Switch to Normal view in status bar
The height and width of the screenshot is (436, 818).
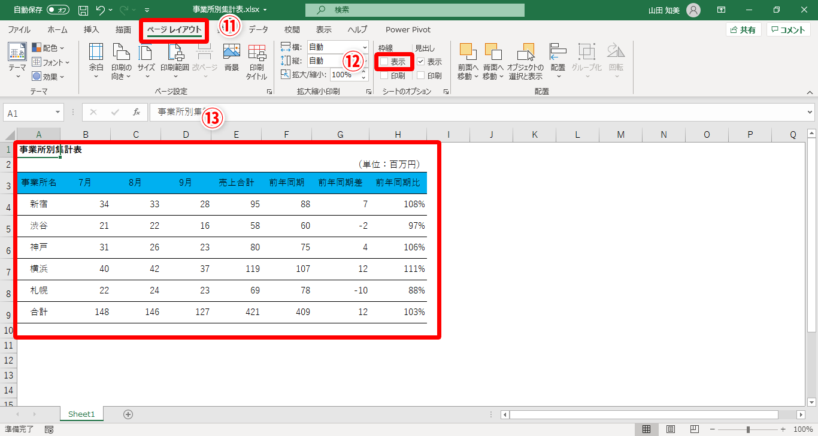tap(646, 429)
